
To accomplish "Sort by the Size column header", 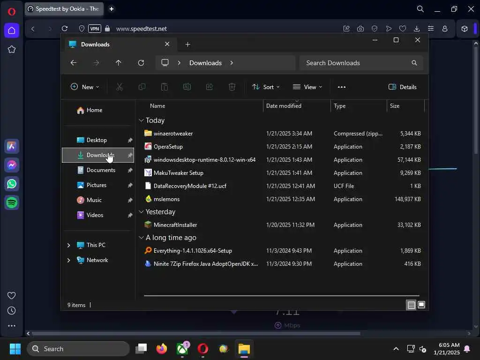I will [x=395, y=106].
